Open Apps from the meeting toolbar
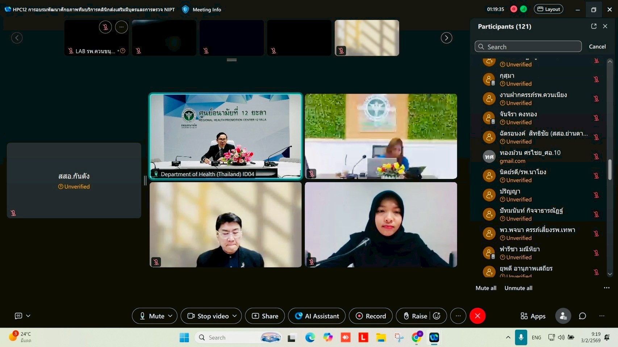This screenshot has height=347, width=618. (x=533, y=316)
